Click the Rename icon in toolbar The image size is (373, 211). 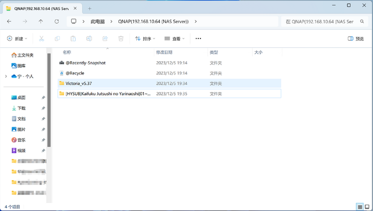[89, 38]
